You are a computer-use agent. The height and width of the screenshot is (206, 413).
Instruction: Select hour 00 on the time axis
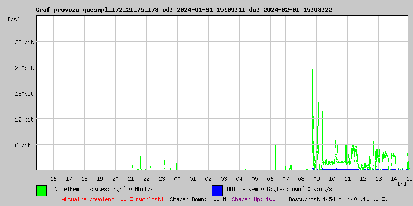click(177, 178)
